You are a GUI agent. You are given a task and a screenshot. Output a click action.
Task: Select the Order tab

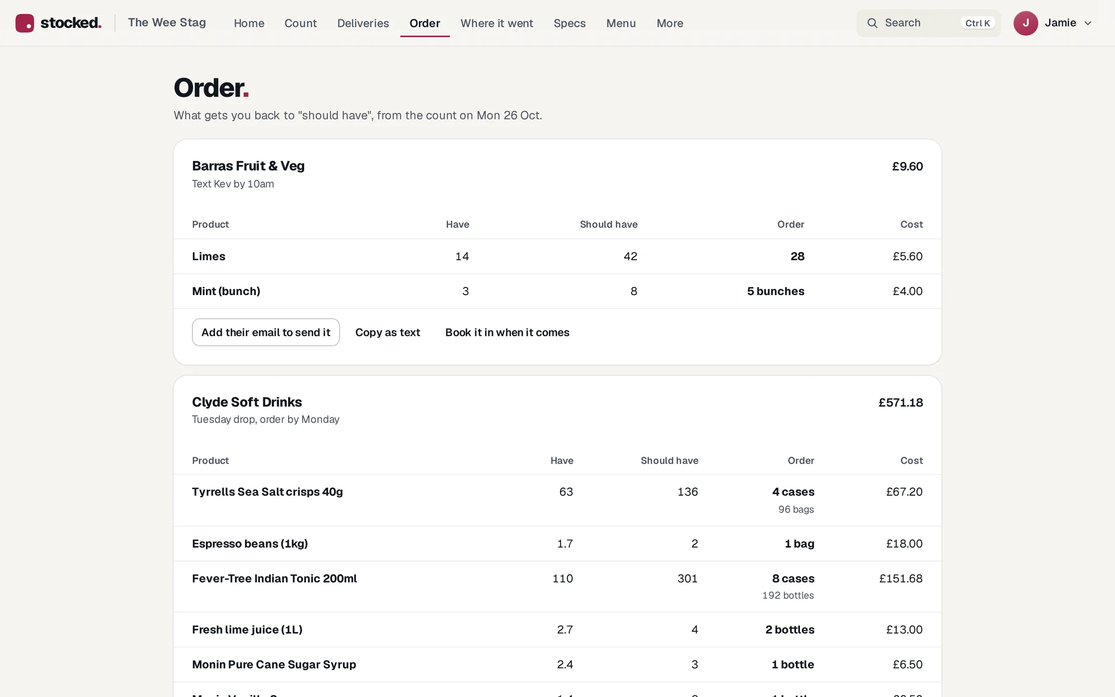pyautogui.click(x=425, y=23)
